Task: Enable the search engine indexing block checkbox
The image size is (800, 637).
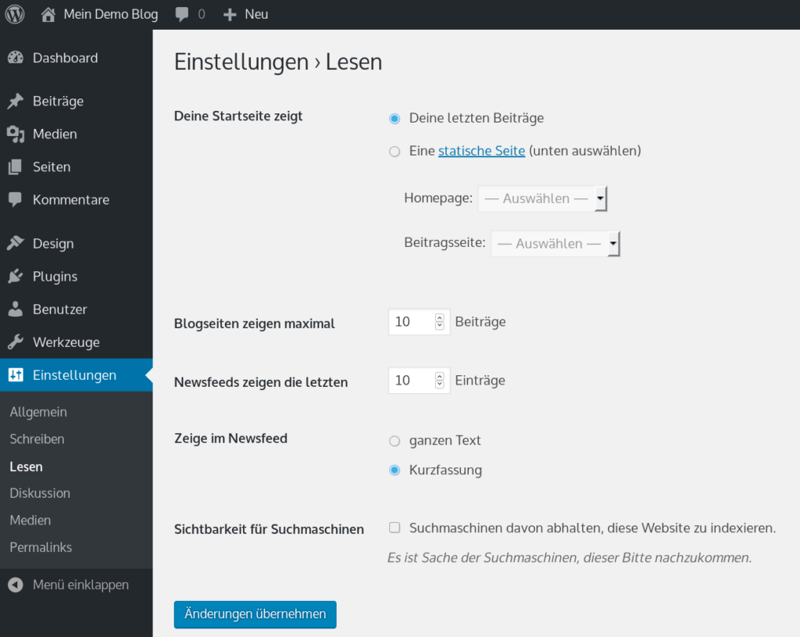Action: coord(395,528)
